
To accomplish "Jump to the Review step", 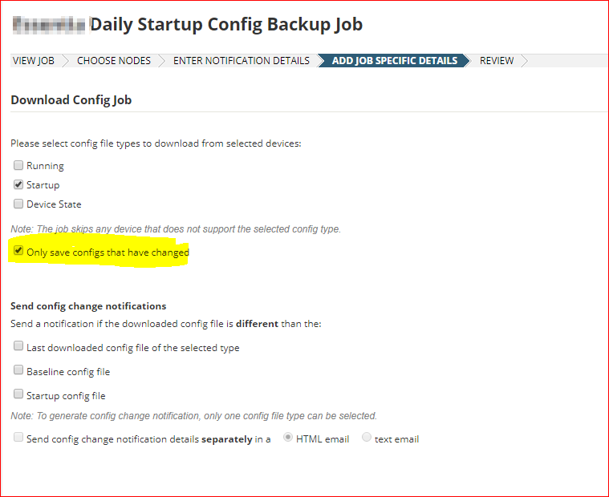I will [x=497, y=61].
